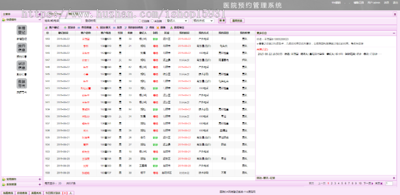Open the 消息 messages top link
The image size is (400, 195).
point(387,3)
